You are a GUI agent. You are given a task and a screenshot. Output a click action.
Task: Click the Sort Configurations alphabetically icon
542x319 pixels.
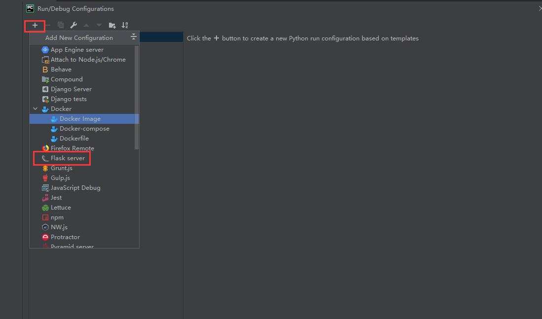click(125, 25)
